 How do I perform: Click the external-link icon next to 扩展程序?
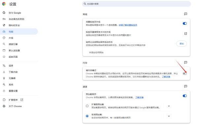pos(22,100)
